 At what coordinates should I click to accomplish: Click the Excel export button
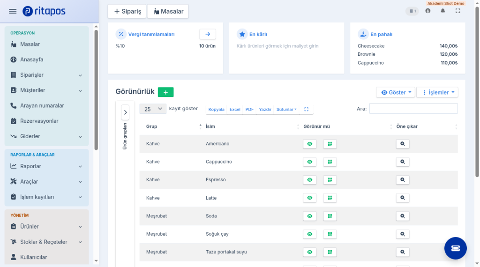(x=235, y=109)
